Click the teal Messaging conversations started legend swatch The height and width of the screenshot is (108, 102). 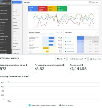tap(30, 105)
